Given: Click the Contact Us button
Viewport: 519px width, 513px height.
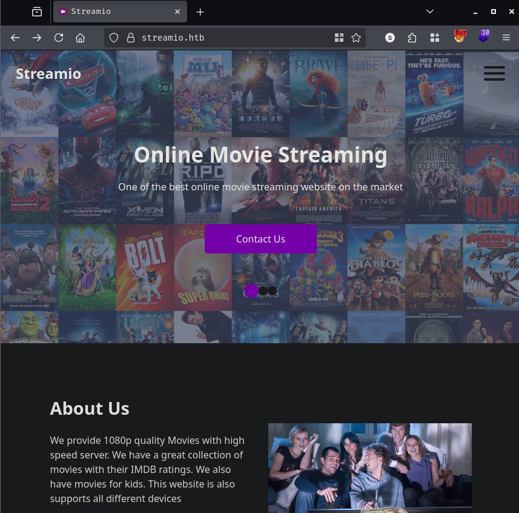Looking at the screenshot, I should tap(260, 239).
